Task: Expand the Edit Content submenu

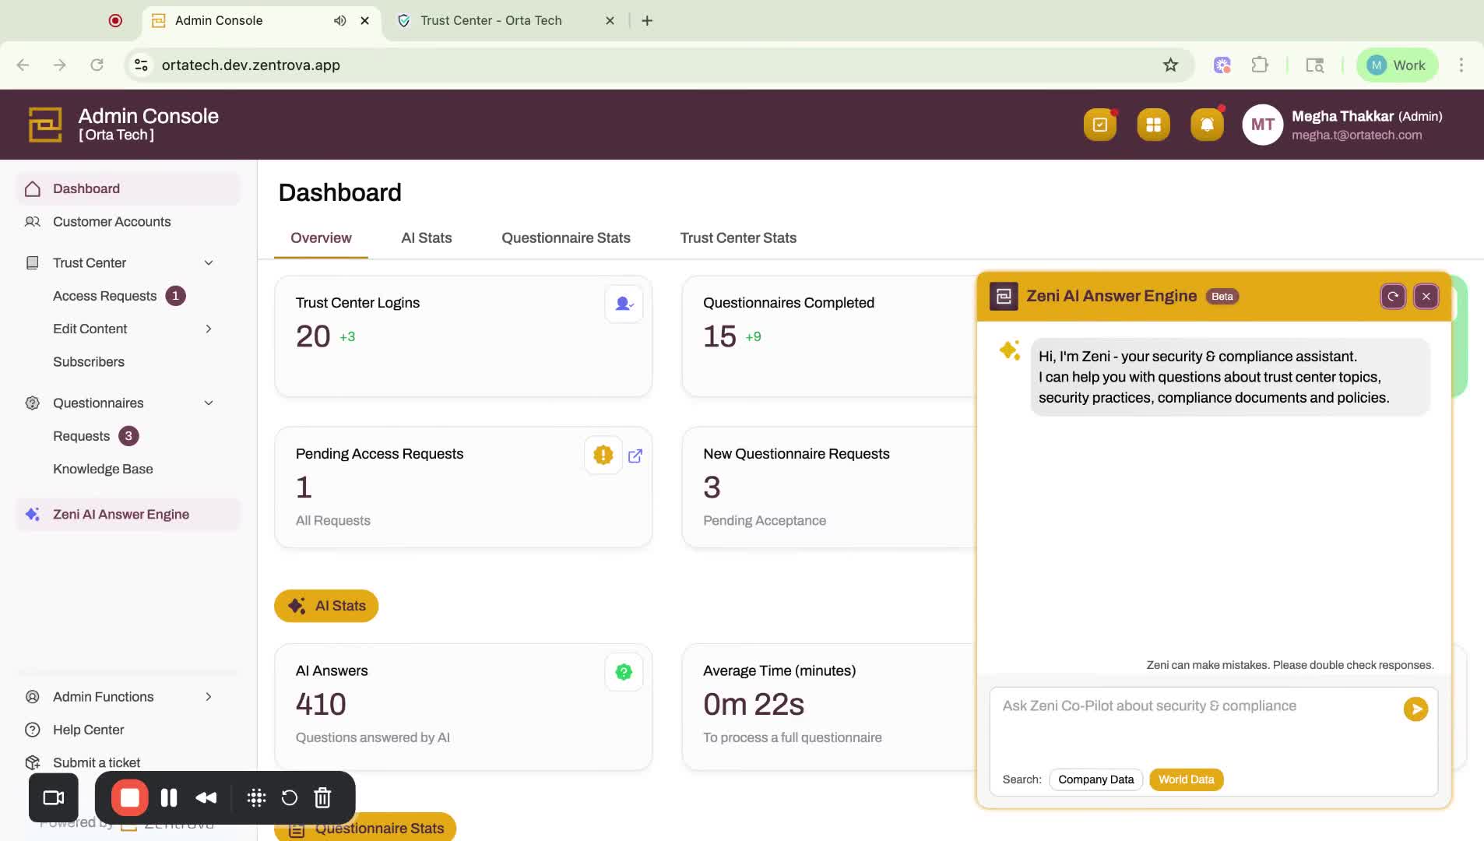Action: (x=209, y=329)
